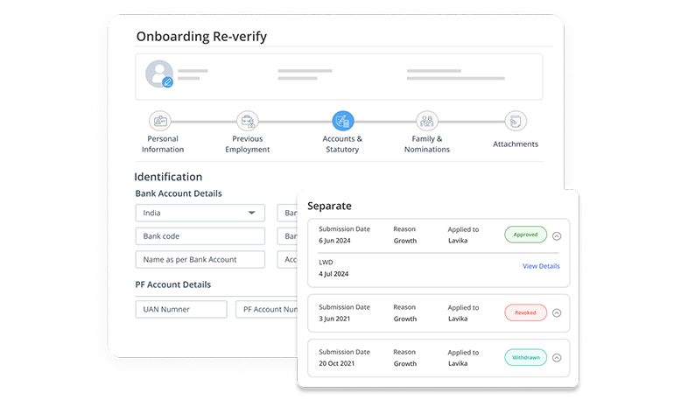674x407 pixels.
Task: Open the View Details link
Action: 541,266
